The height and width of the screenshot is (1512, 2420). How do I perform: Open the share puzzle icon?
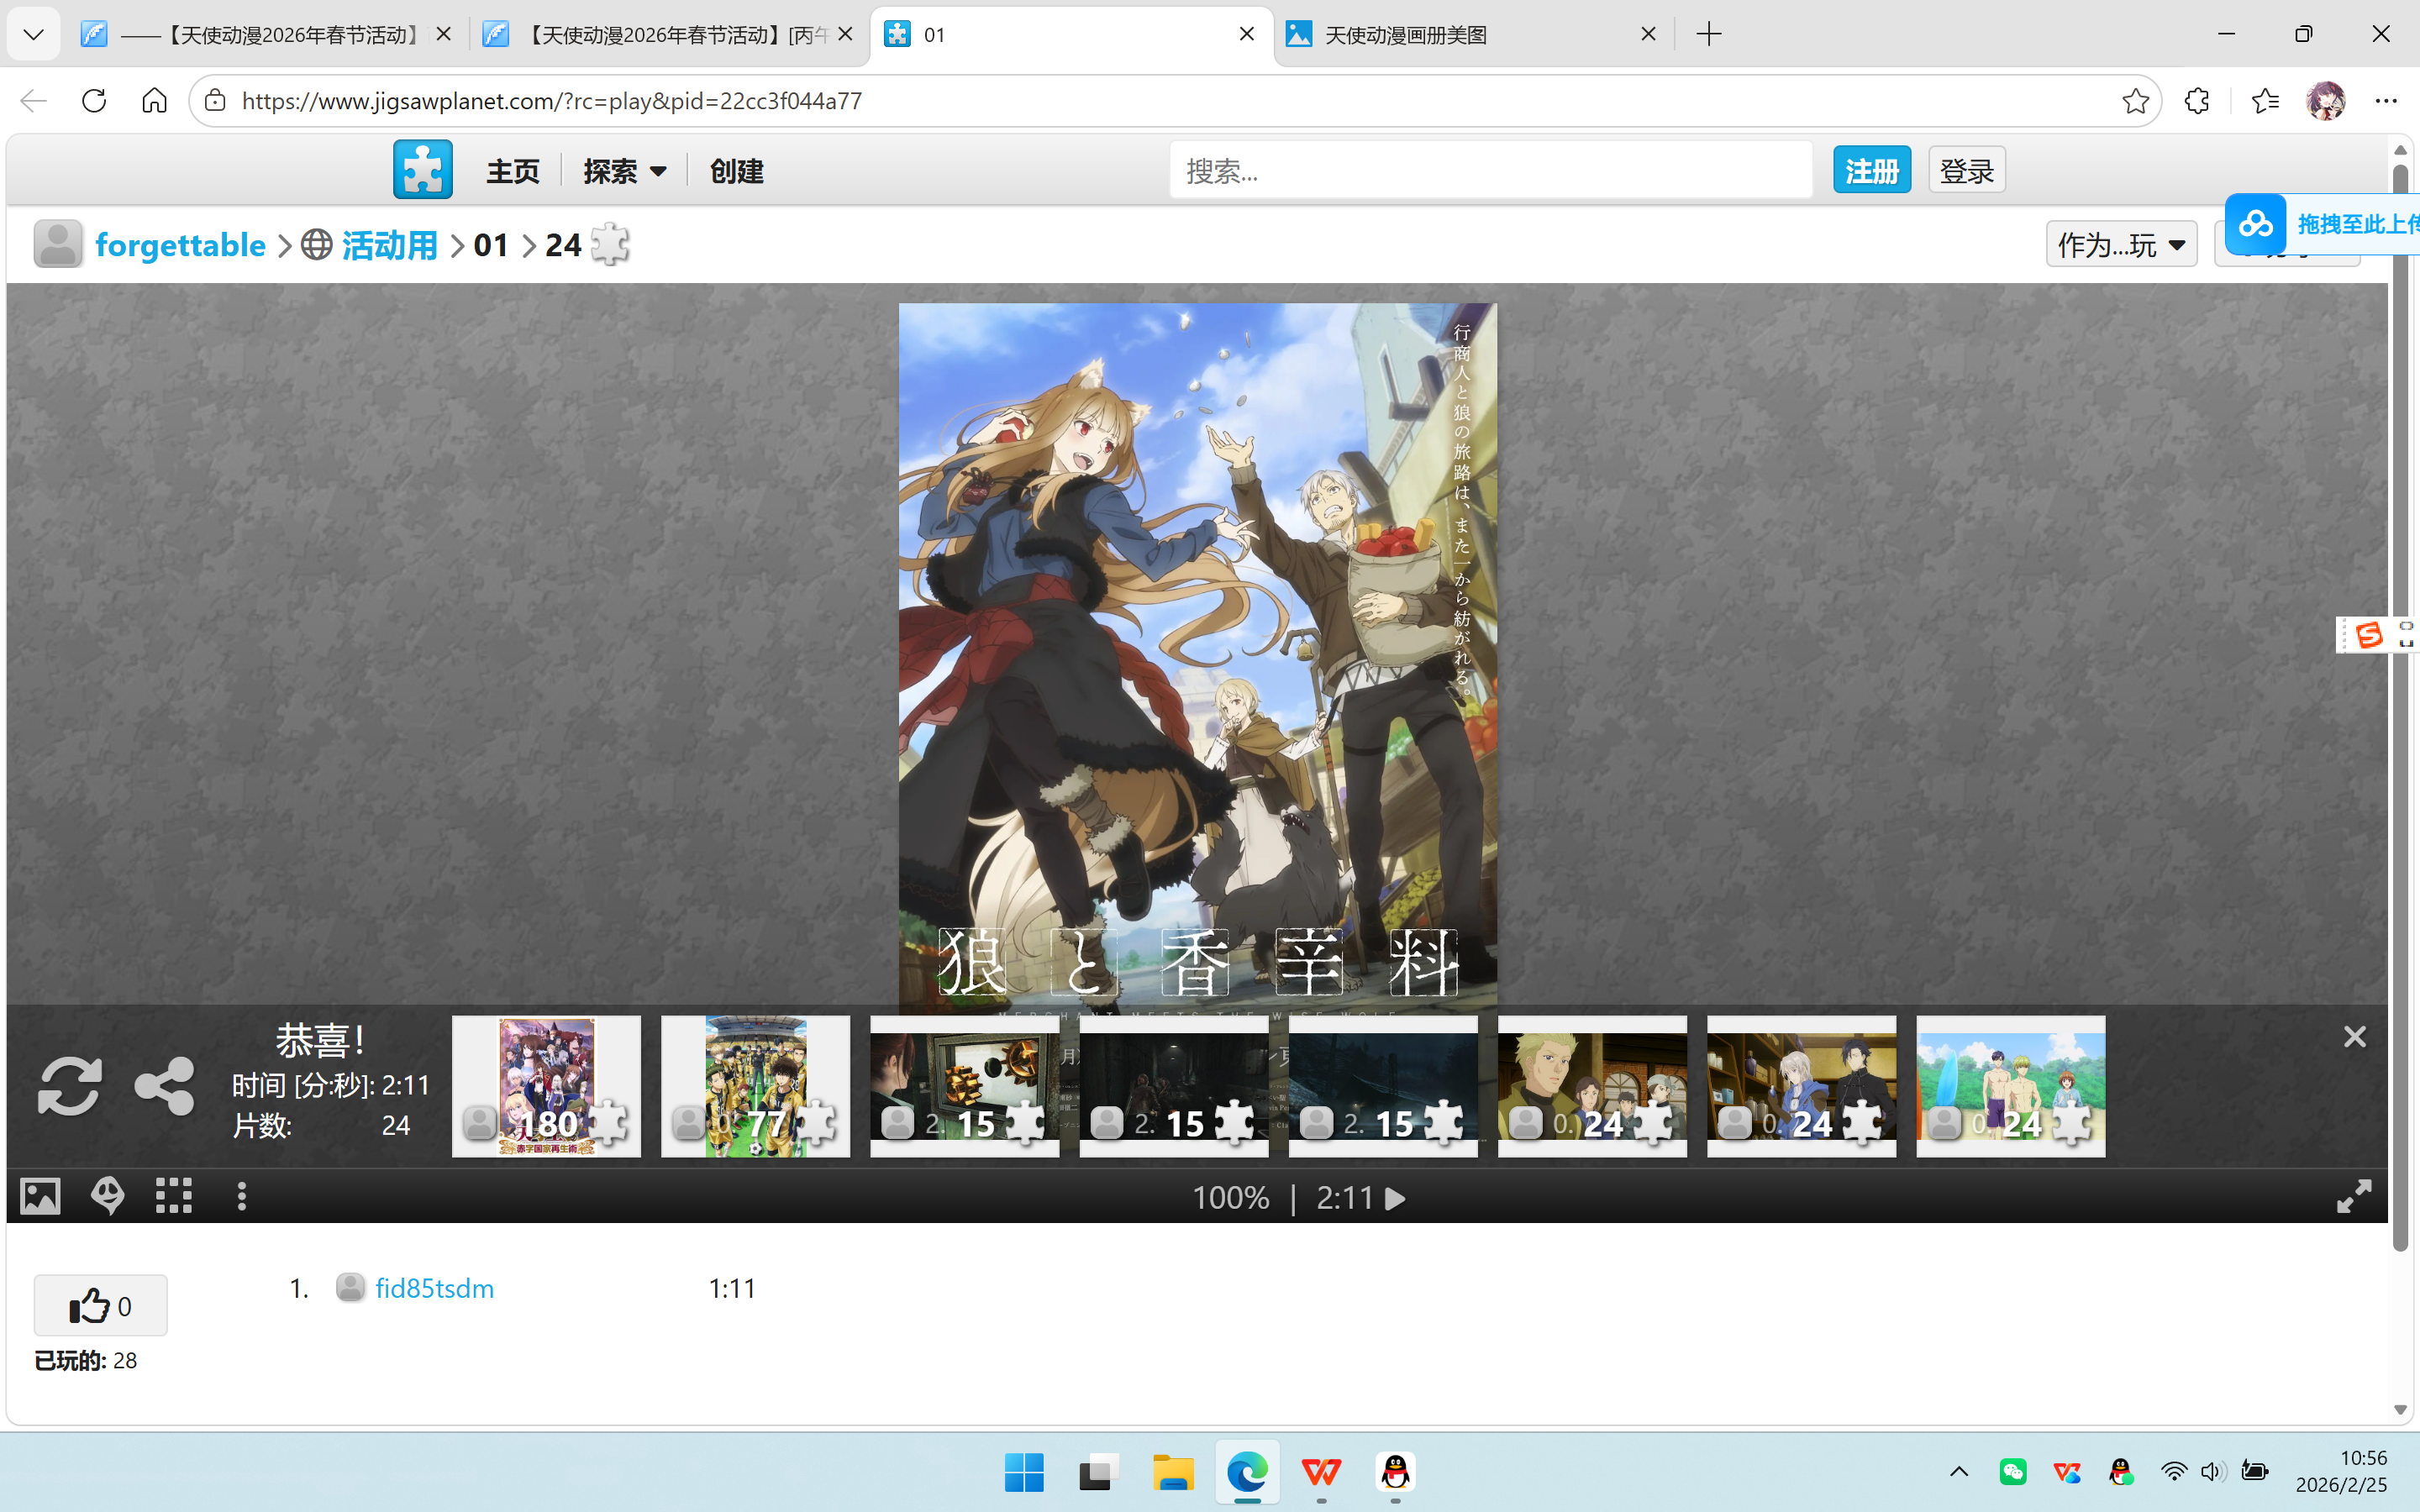pos(163,1085)
